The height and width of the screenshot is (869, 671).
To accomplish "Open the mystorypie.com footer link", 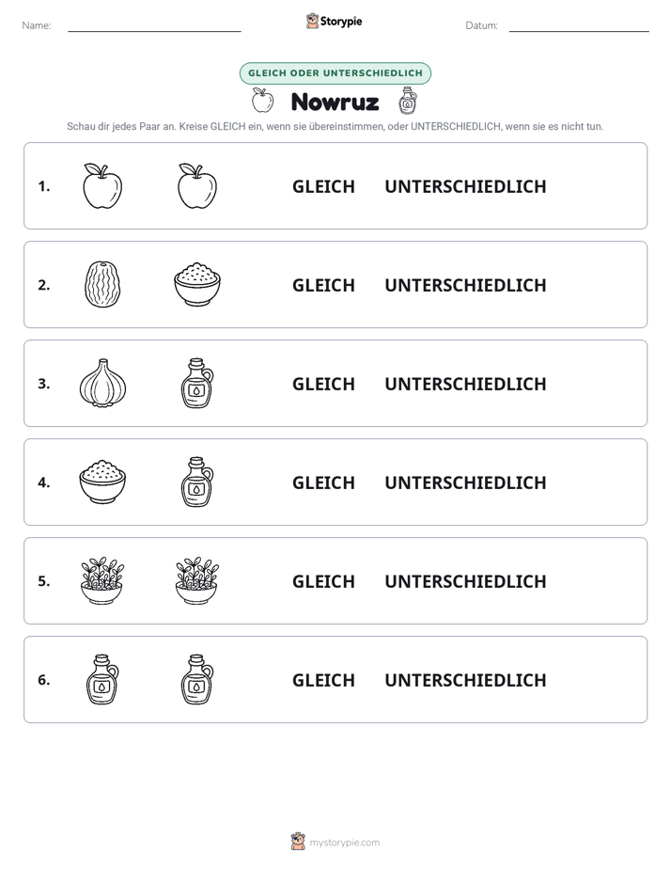I will point(344,843).
